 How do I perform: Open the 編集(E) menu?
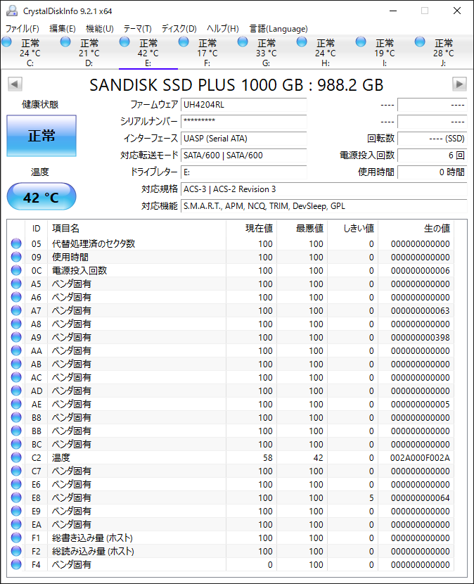[63, 29]
